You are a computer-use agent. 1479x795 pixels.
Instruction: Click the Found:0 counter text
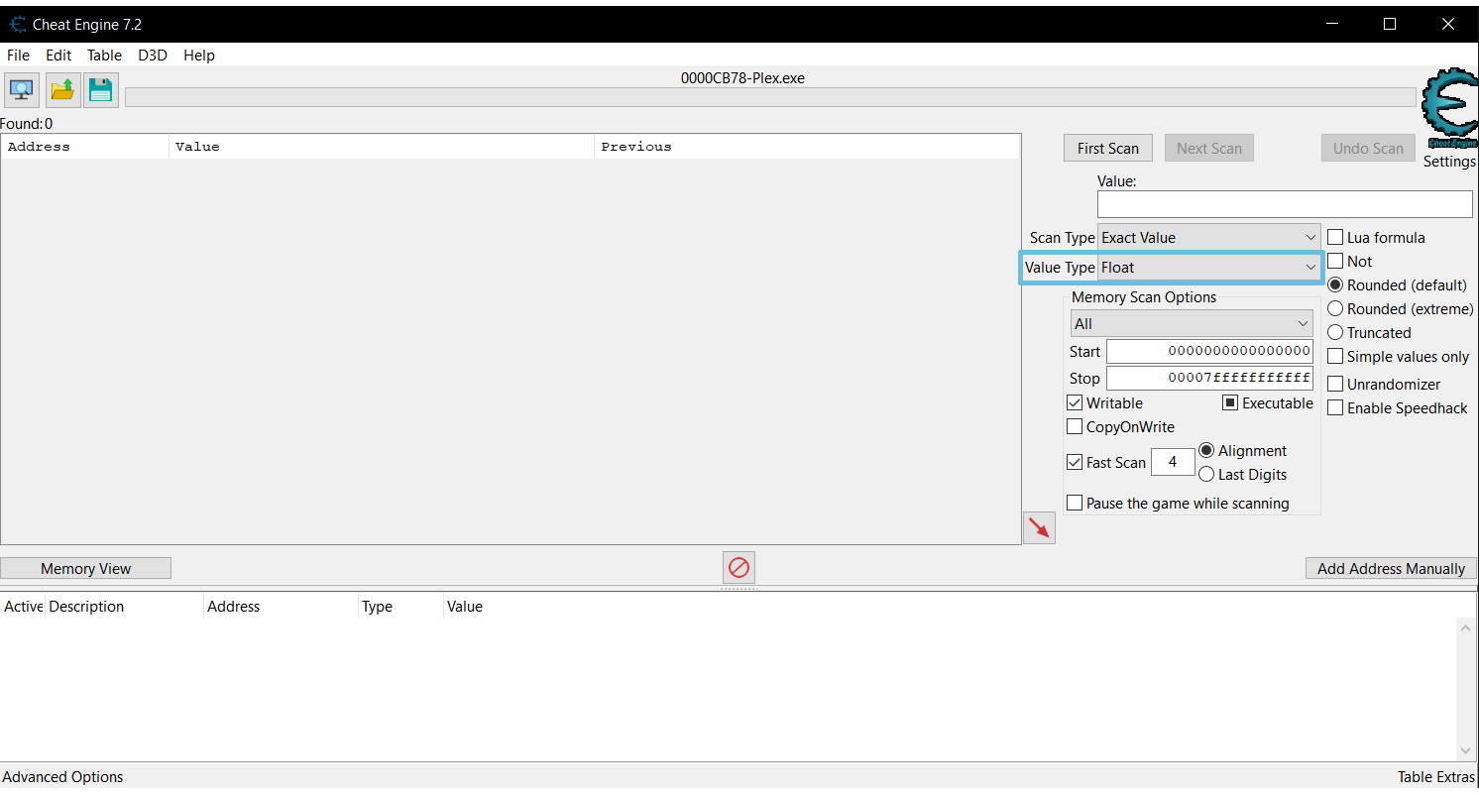tap(27, 124)
